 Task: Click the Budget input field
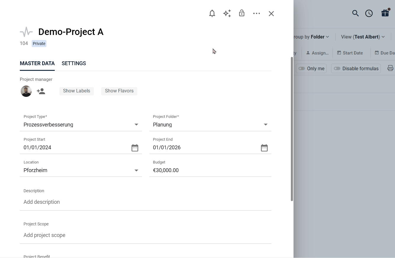210,170
